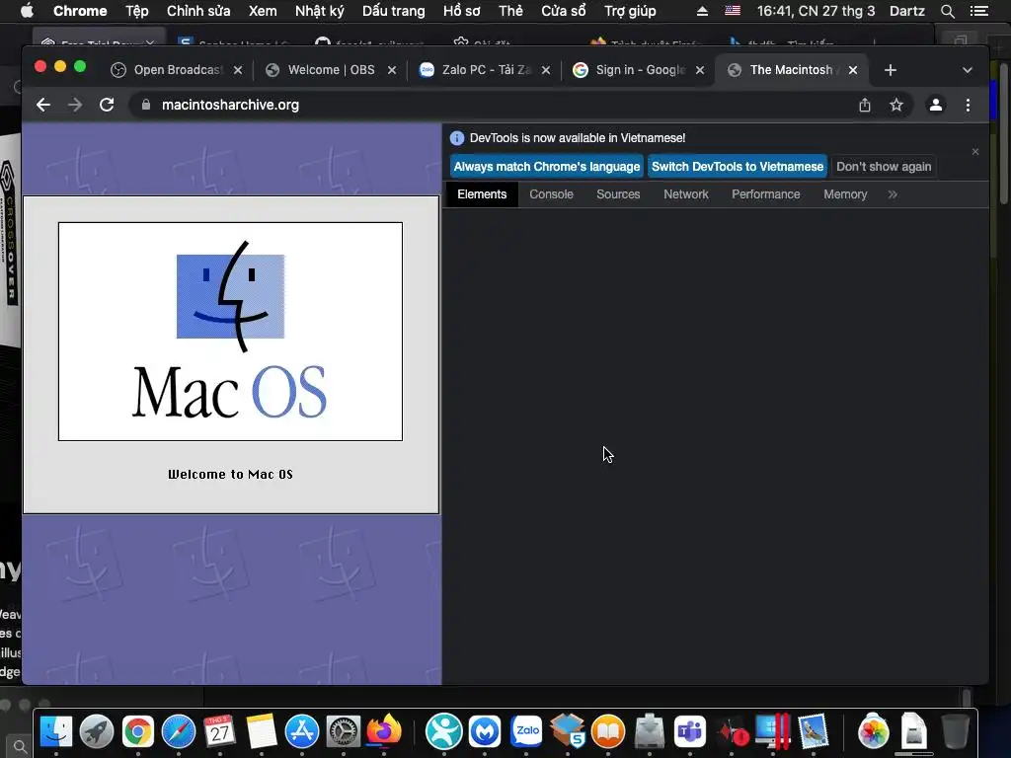
Task: Open the Cửa sổ menu
Action: click(x=564, y=11)
